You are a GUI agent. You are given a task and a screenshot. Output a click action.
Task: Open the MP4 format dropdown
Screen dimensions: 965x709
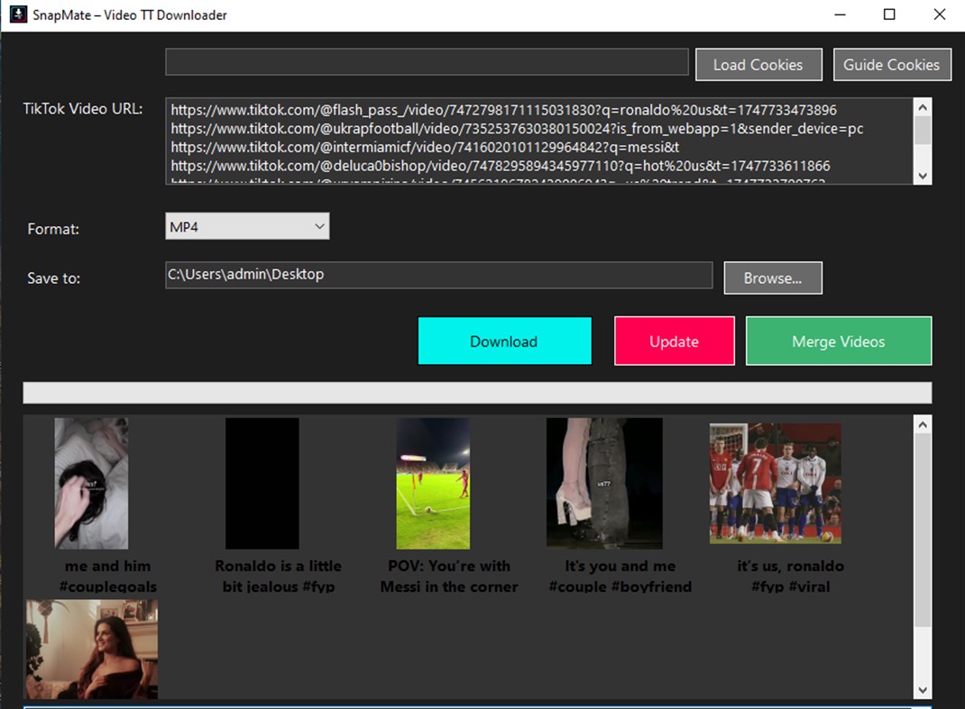319,226
